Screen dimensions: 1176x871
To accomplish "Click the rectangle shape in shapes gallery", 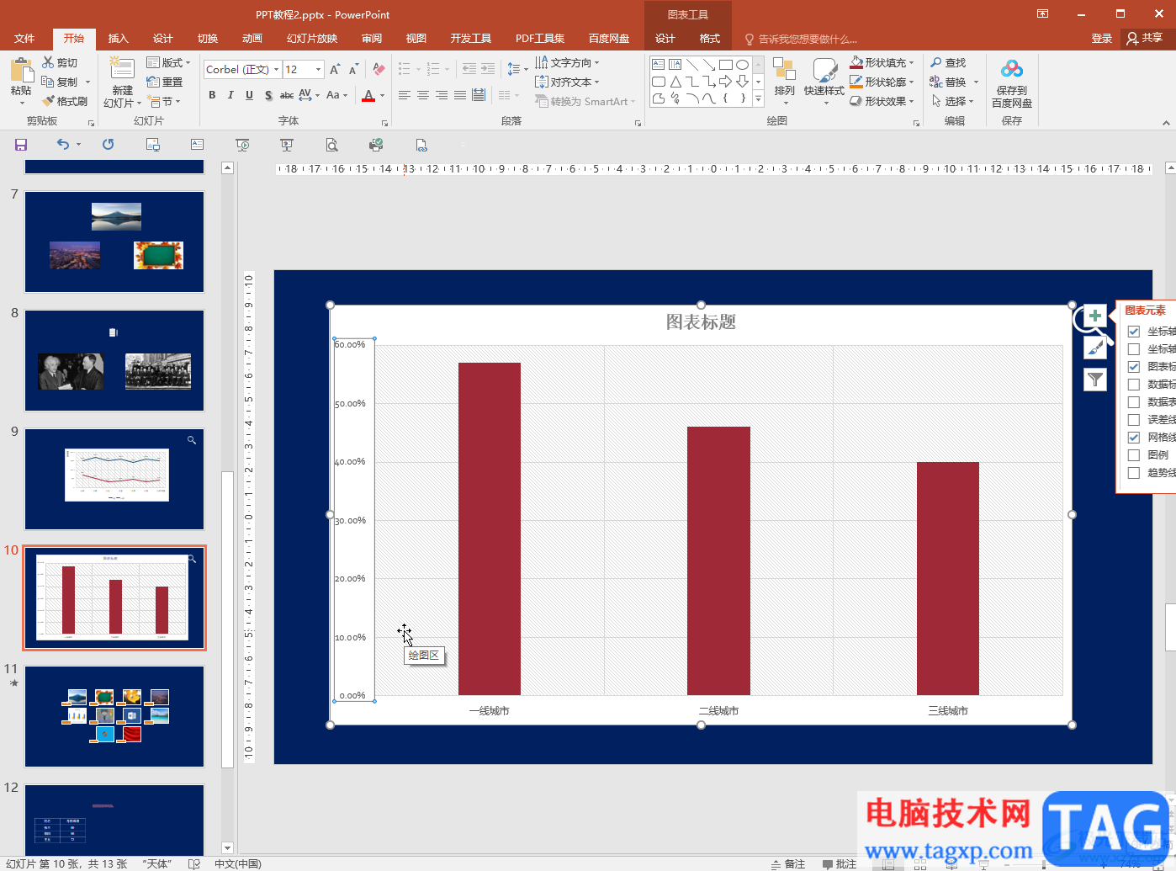I will (x=725, y=65).
